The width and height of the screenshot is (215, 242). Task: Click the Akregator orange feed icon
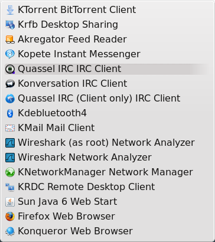(x=10, y=40)
